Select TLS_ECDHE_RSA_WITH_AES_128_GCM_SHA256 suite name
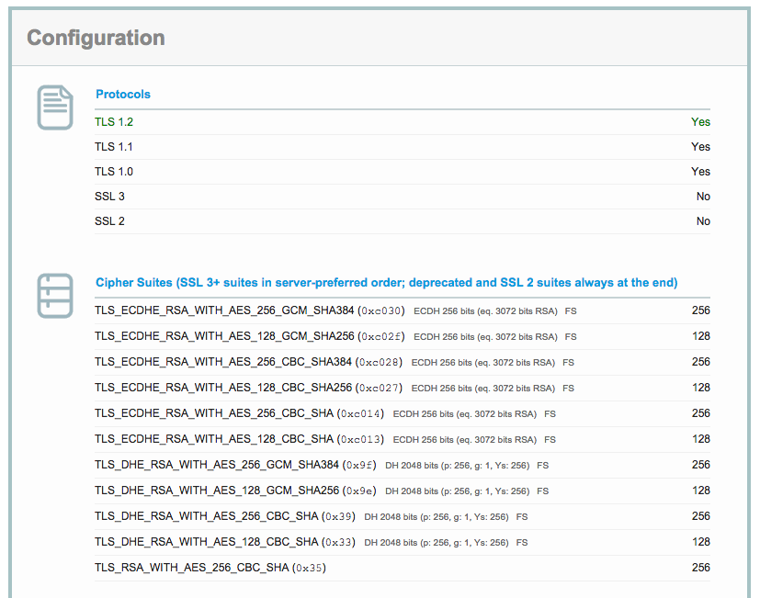The height and width of the screenshot is (598, 760). (224, 336)
